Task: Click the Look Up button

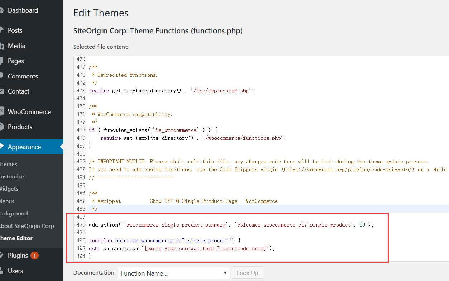Action: (247, 273)
